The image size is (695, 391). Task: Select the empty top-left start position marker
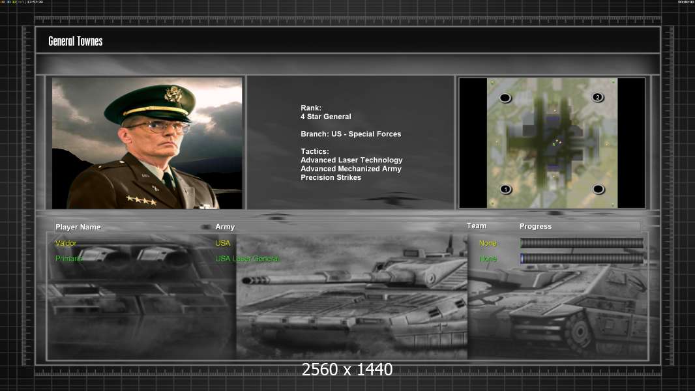505,98
